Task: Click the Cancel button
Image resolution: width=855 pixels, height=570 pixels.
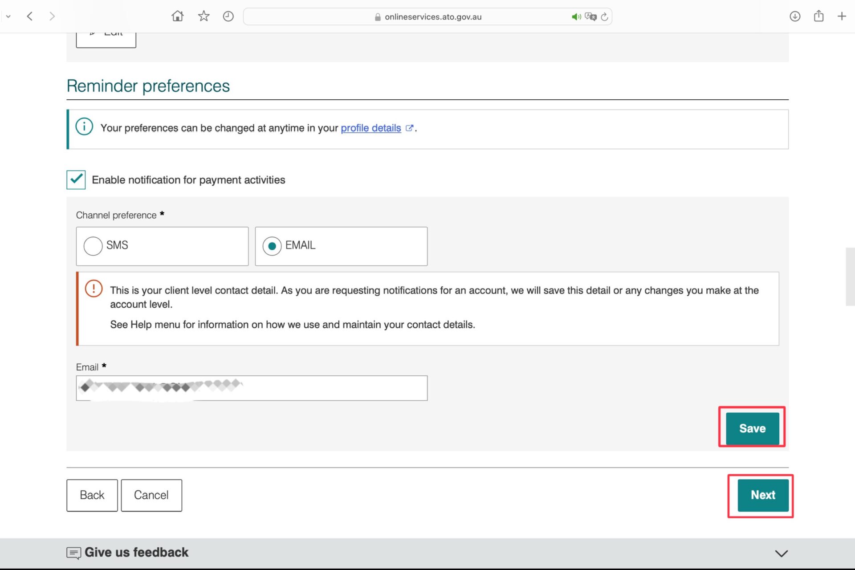Action: [x=151, y=495]
